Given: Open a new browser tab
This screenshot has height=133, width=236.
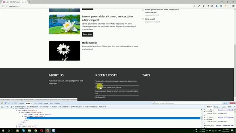Looking at the screenshot, I should (x=30, y=2).
